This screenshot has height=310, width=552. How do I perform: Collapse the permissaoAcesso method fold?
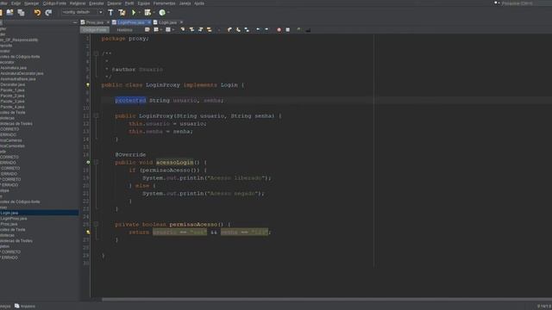[x=96, y=224]
